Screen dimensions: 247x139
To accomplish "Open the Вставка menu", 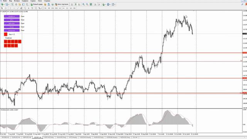I will click(x=17, y=1).
